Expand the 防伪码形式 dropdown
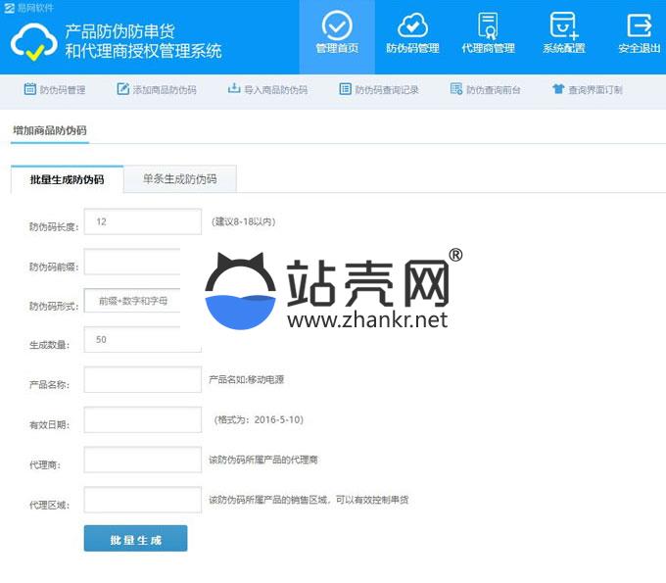The width and height of the screenshot is (666, 583). click(x=142, y=301)
